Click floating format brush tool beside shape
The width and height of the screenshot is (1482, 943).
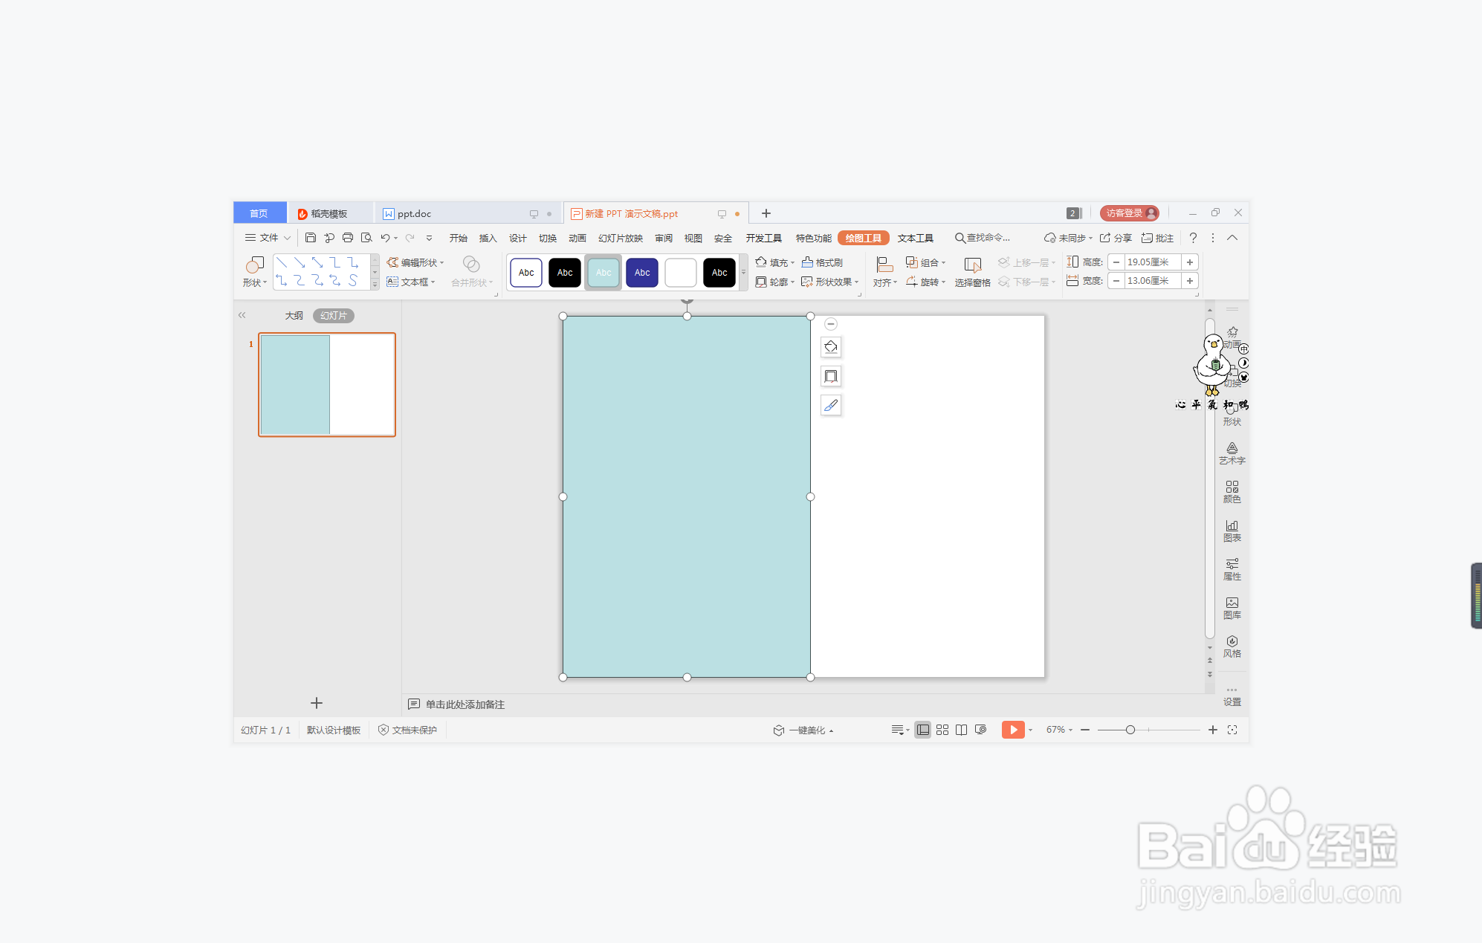pyautogui.click(x=831, y=405)
